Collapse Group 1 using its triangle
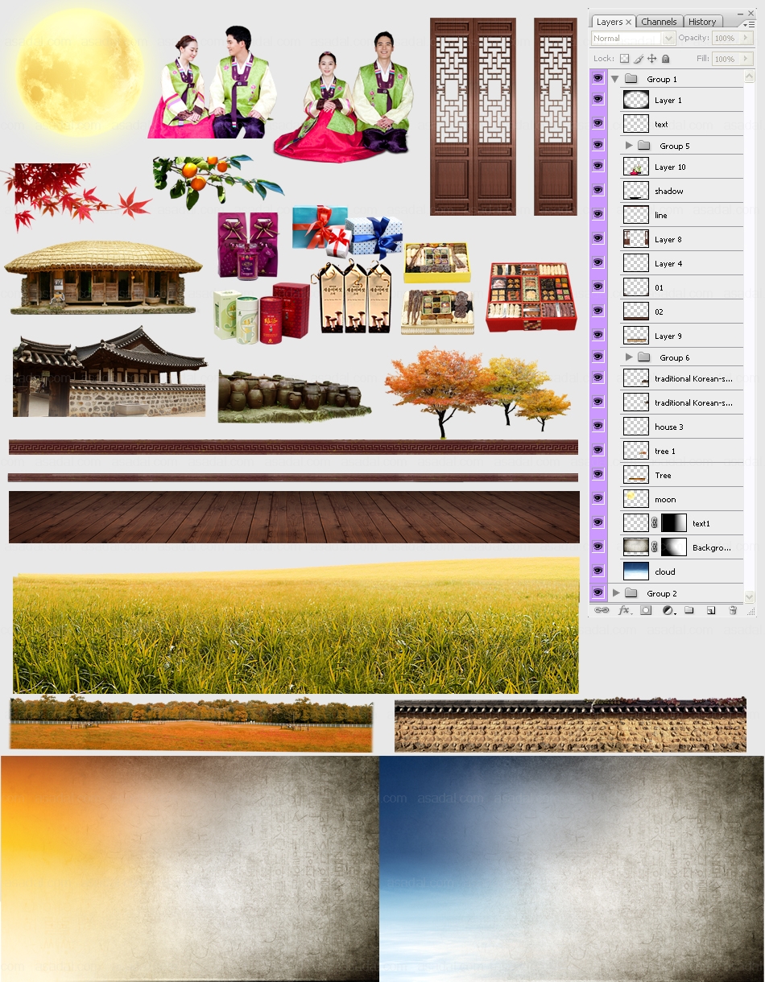765x982 pixels. (x=614, y=79)
